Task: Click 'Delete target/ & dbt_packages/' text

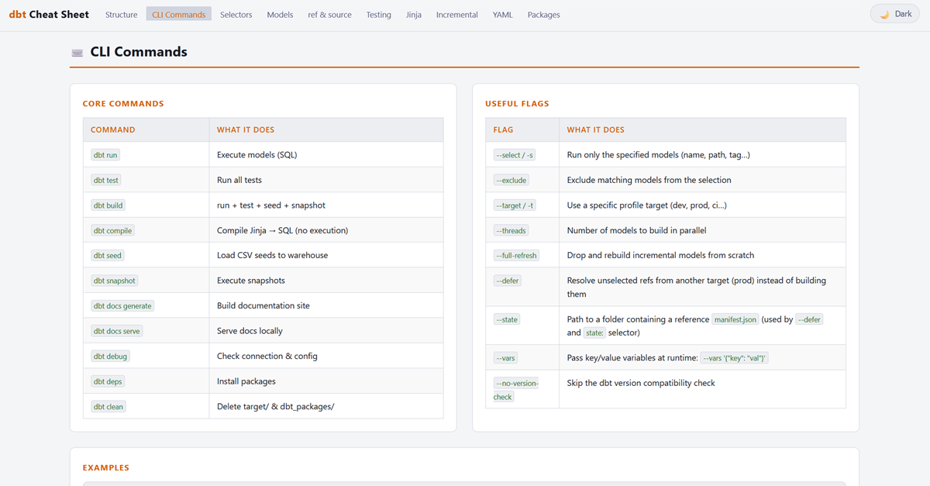Action: 276,406
